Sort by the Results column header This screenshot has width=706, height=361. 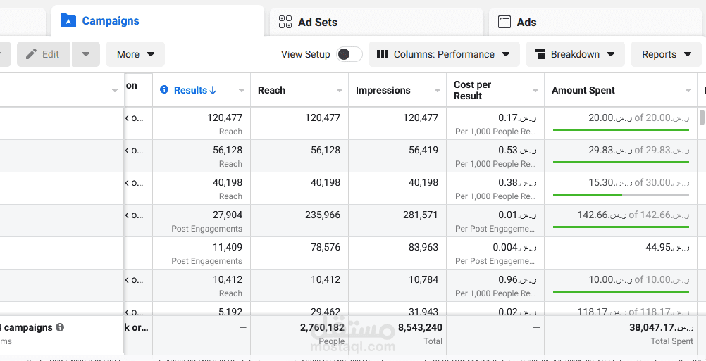pos(195,90)
